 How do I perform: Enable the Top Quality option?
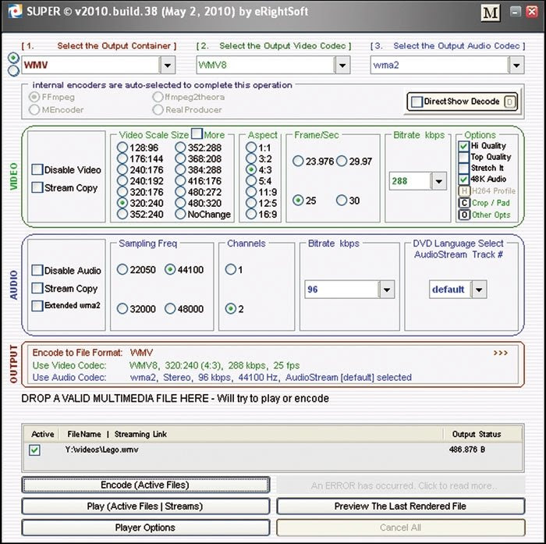click(x=463, y=157)
